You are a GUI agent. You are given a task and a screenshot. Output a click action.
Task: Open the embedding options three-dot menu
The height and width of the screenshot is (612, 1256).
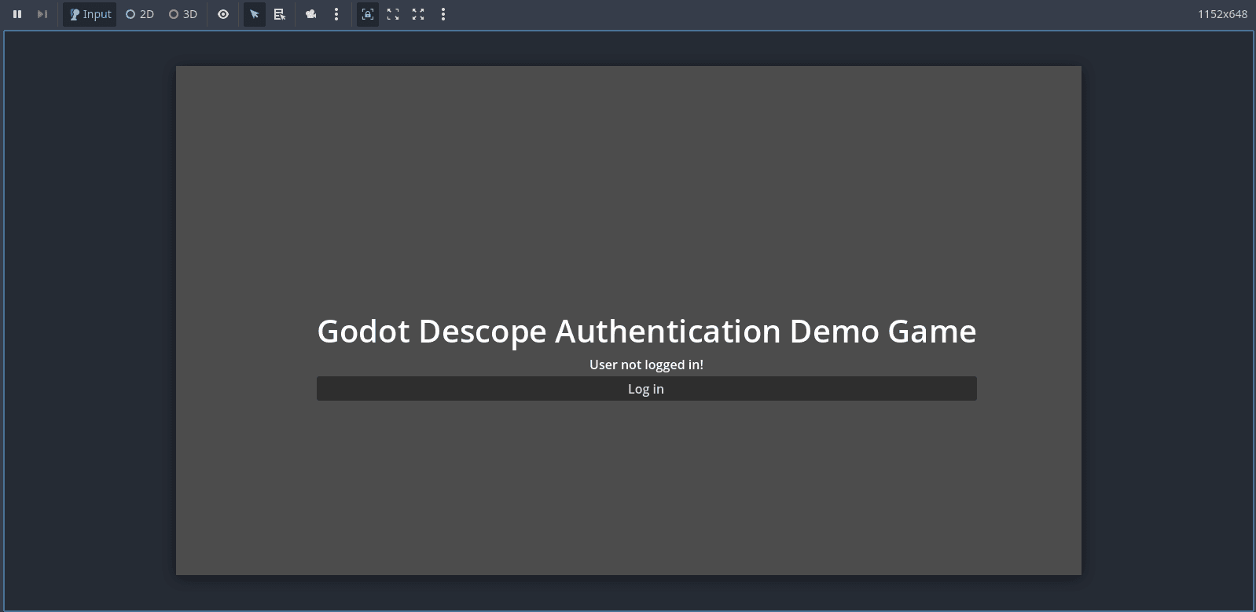[443, 14]
